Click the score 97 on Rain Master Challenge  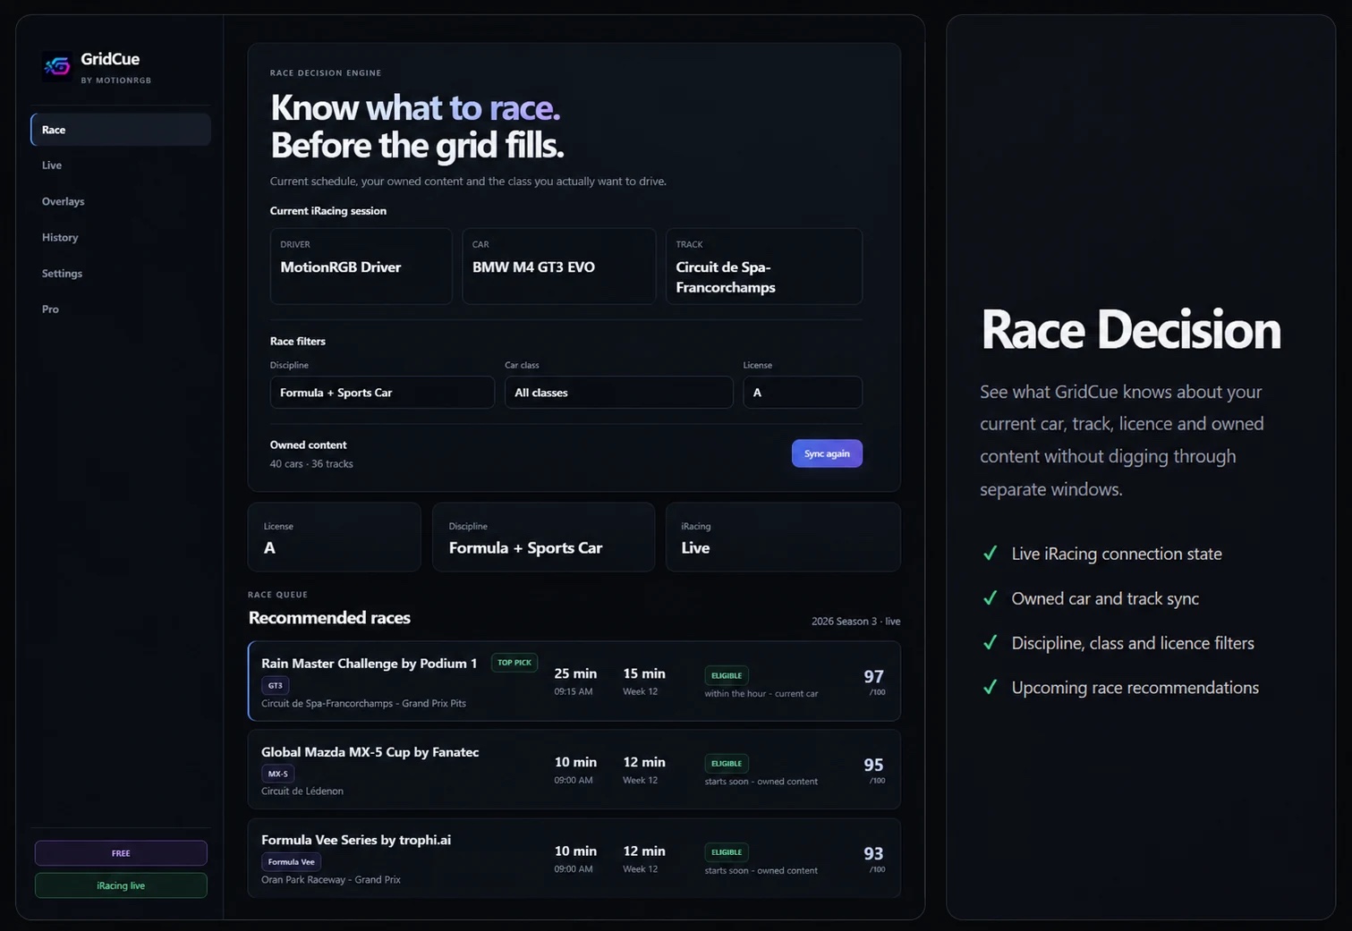coord(873,677)
